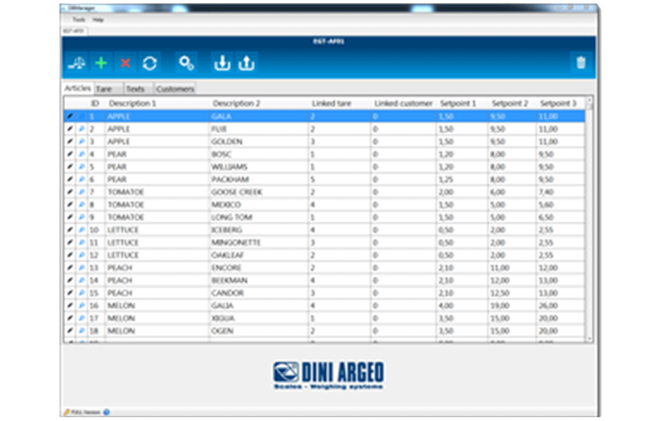This screenshot has height=421, width=656.
Task: Open the Tools menu
Action: pyautogui.click(x=79, y=20)
